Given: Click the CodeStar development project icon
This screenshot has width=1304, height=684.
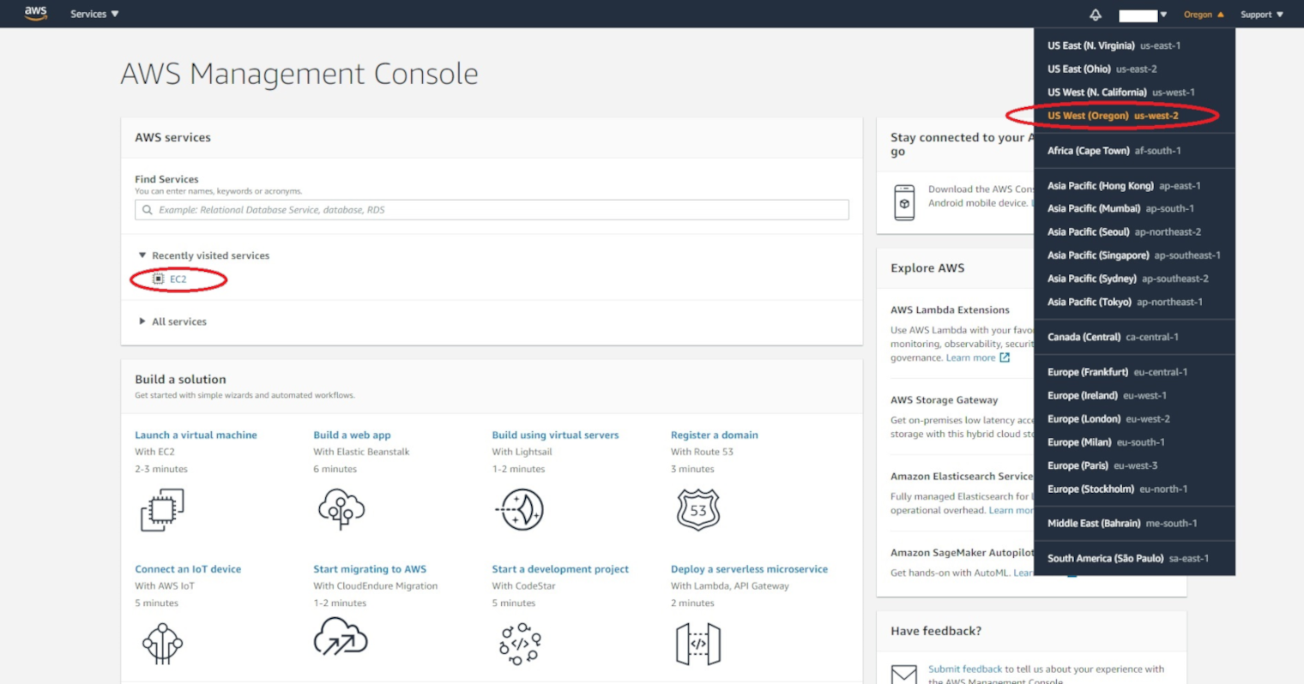Looking at the screenshot, I should [520, 644].
